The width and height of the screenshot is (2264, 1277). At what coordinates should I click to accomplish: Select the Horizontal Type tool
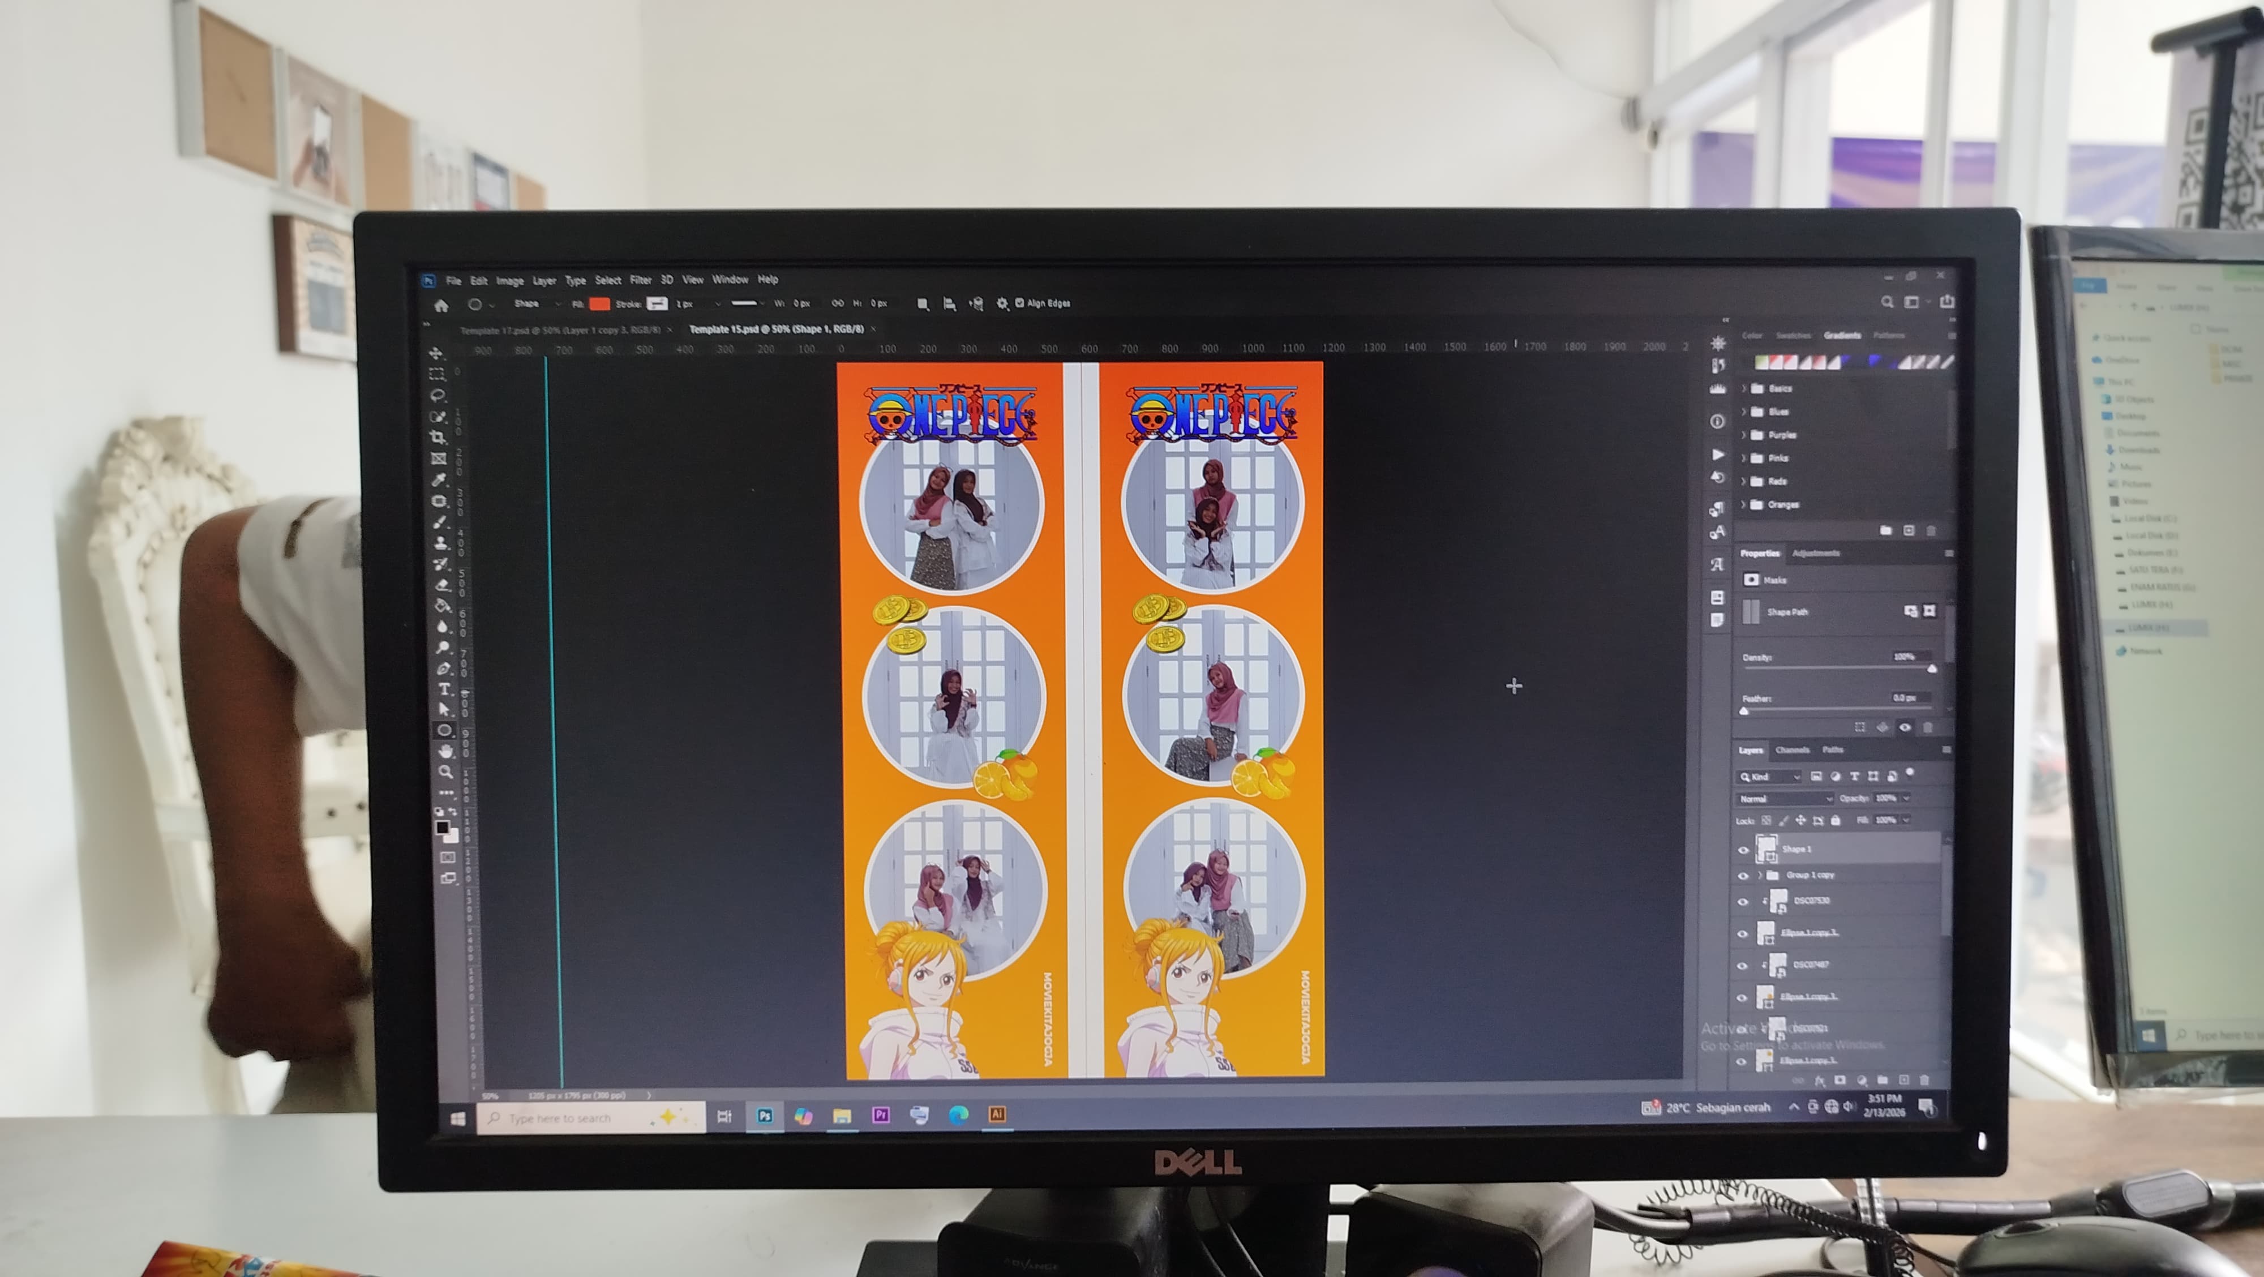point(445,689)
